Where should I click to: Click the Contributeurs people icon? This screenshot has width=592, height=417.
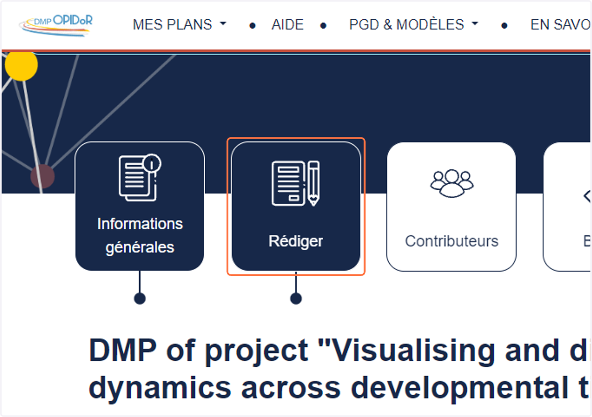click(x=452, y=183)
